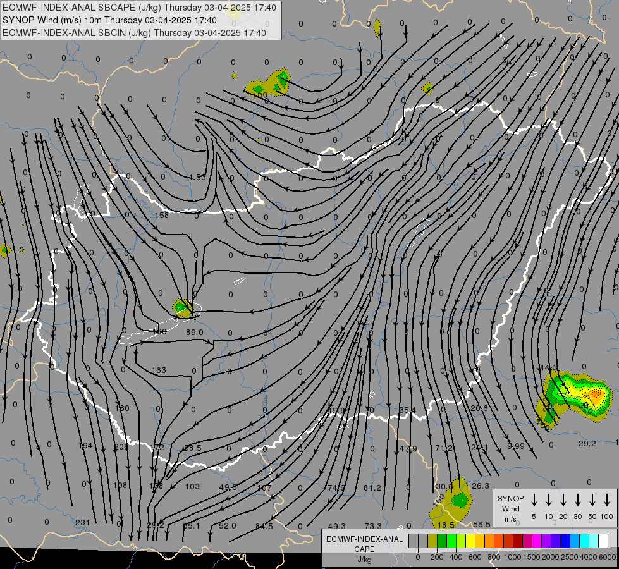Click the map value 9.99
Image resolution: width=619 pixels, height=569 pixels.
pos(515,446)
